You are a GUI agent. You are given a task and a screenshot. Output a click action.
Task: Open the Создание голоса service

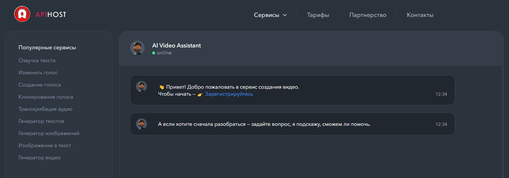(40, 85)
